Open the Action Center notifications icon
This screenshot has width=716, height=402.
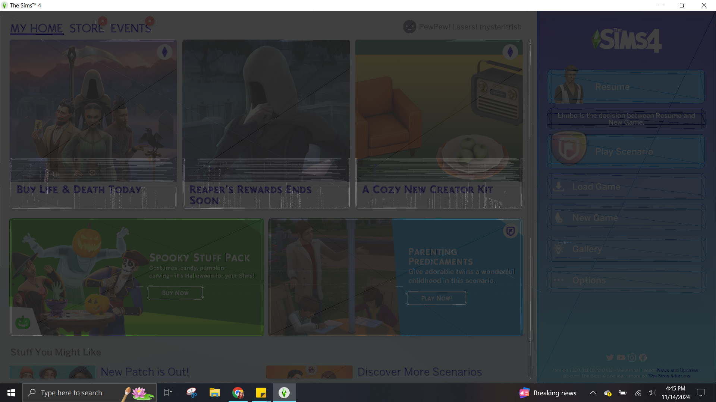[701, 393]
